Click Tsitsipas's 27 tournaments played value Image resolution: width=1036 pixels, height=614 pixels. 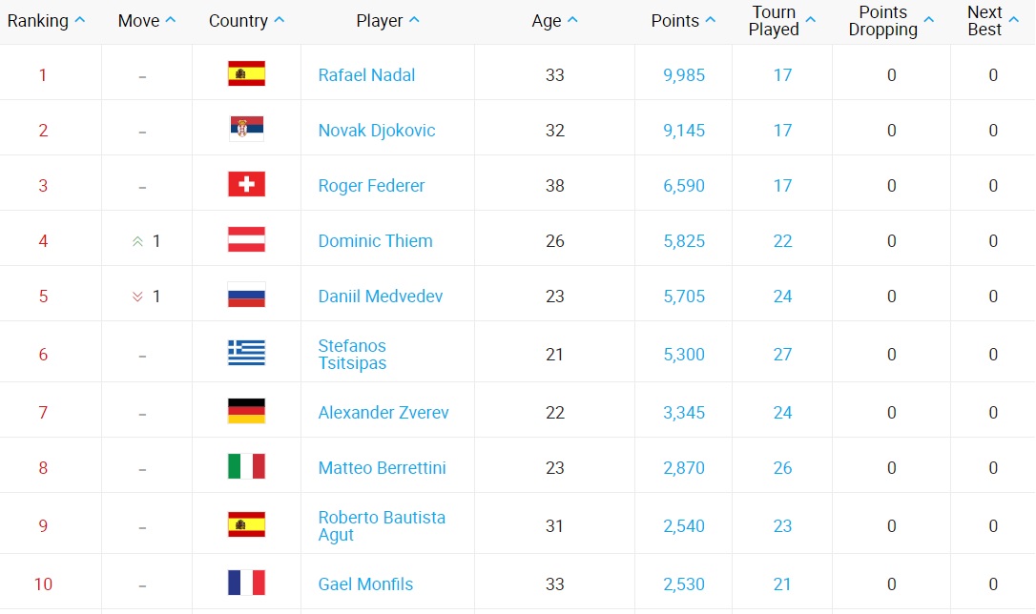click(782, 355)
